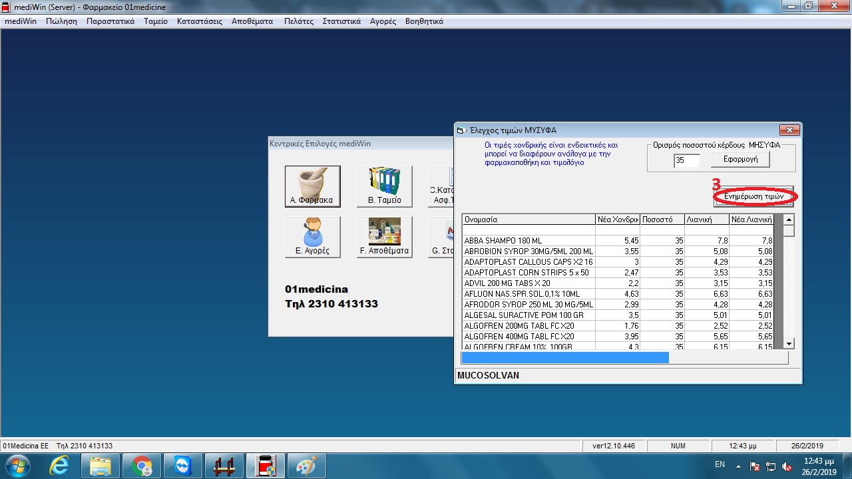The width and height of the screenshot is (852, 479).
Task: Click the Ενημέρωση τιμών button
Action: tap(753, 197)
